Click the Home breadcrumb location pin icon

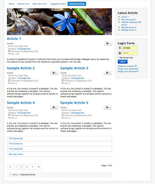(x=11, y=175)
